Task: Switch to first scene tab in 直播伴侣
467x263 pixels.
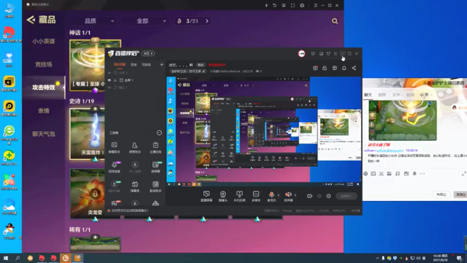Action: click(x=120, y=64)
